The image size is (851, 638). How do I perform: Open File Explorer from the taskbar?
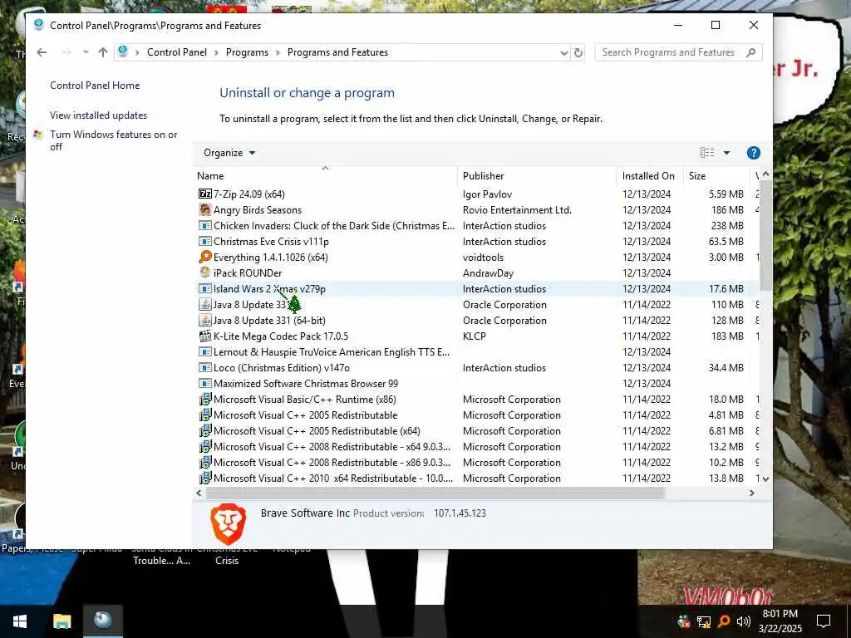point(61,621)
